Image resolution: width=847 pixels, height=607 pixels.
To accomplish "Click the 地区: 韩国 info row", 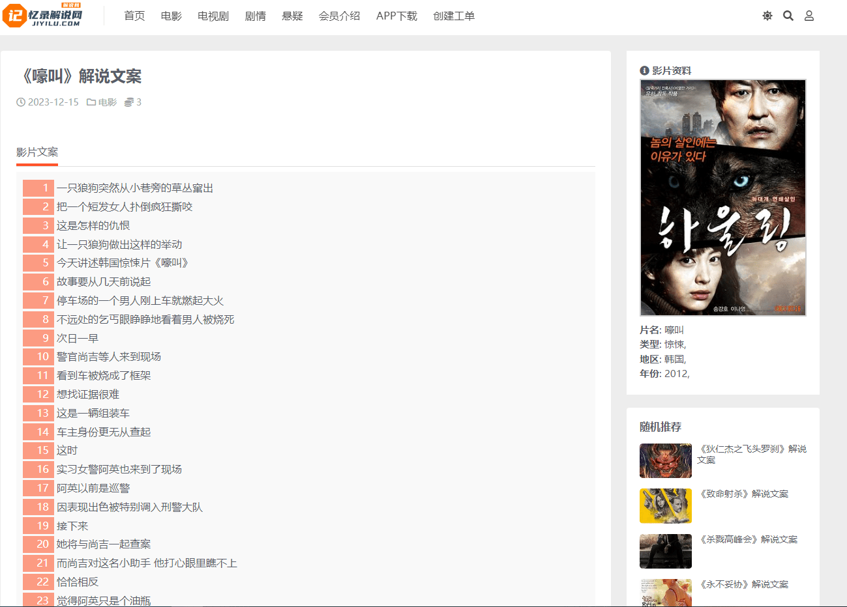I will (663, 360).
